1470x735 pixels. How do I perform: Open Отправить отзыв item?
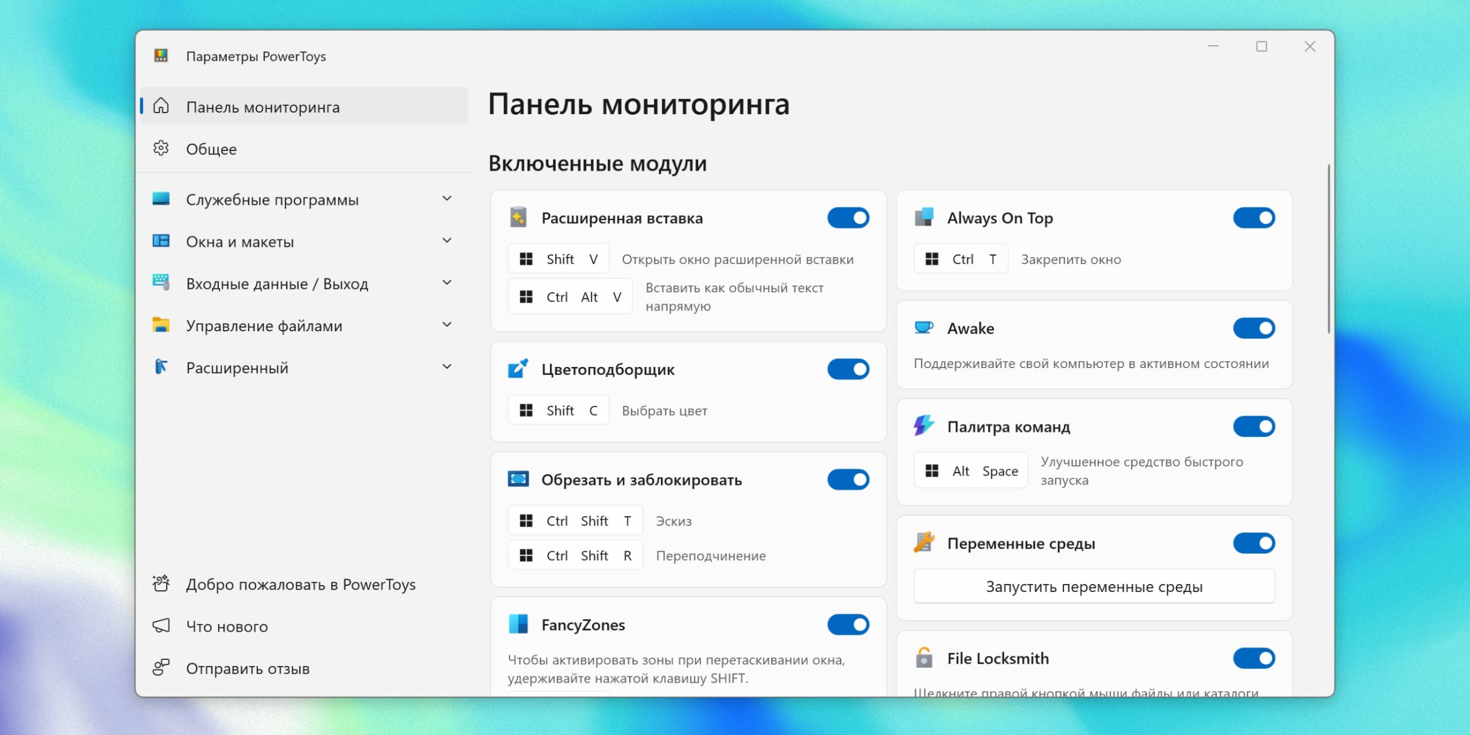coord(304,668)
